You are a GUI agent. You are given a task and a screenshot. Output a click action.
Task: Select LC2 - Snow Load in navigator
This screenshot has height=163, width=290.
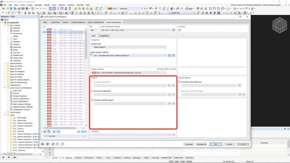(19, 120)
